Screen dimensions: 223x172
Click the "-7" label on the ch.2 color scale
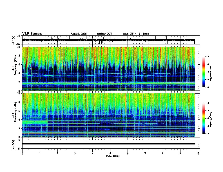point(208,133)
